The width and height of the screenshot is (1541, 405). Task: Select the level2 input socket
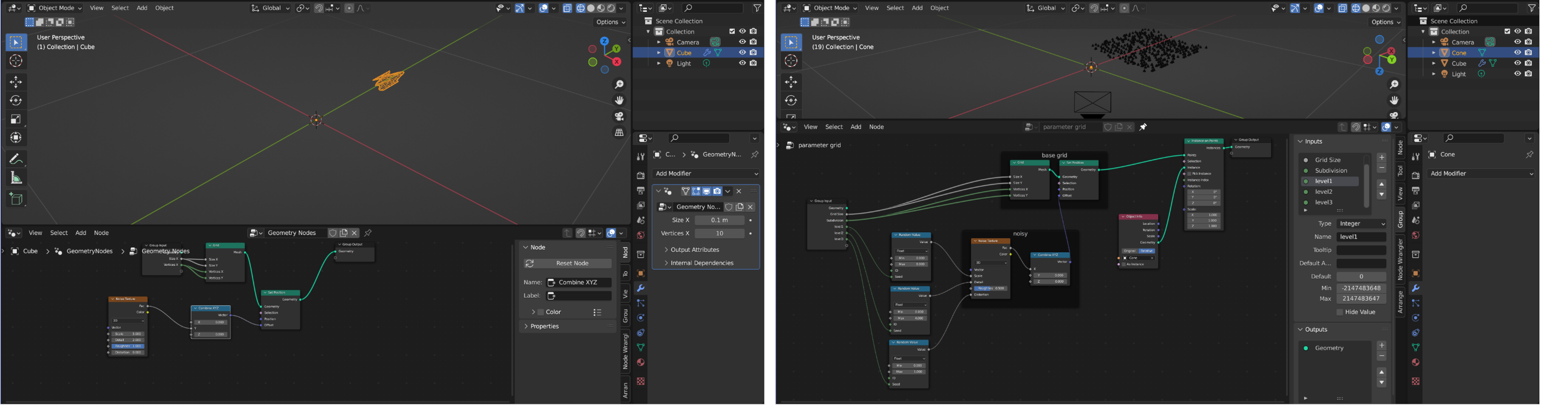(x=1323, y=192)
